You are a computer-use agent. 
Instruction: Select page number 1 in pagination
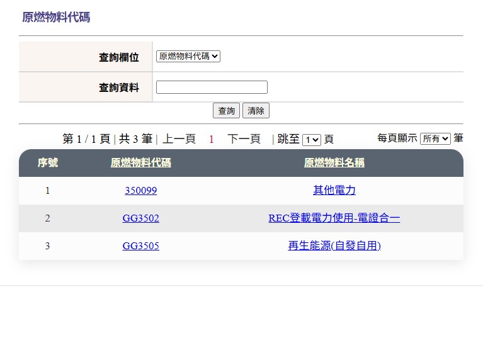click(x=212, y=139)
